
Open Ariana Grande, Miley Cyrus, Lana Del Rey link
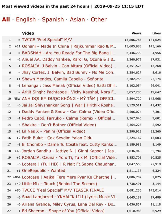point(69,204)
